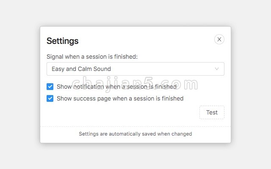Viewport: 271px width, 169px height.
Task: Click the circular X icon at dialog corner
Action: coord(219,39)
